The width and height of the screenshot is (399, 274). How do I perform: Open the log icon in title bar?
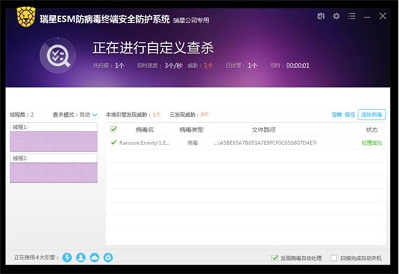pos(321,16)
